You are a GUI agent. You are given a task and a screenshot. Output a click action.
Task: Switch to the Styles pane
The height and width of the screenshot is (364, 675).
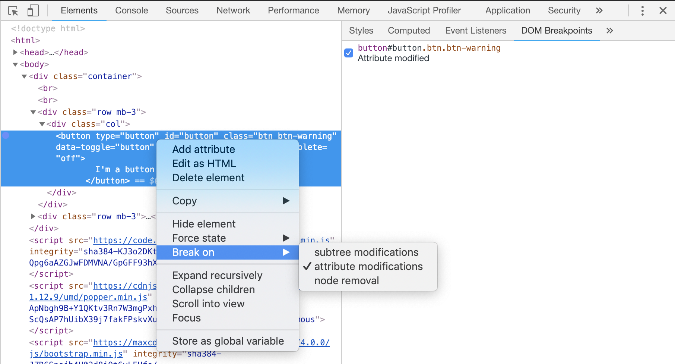361,31
